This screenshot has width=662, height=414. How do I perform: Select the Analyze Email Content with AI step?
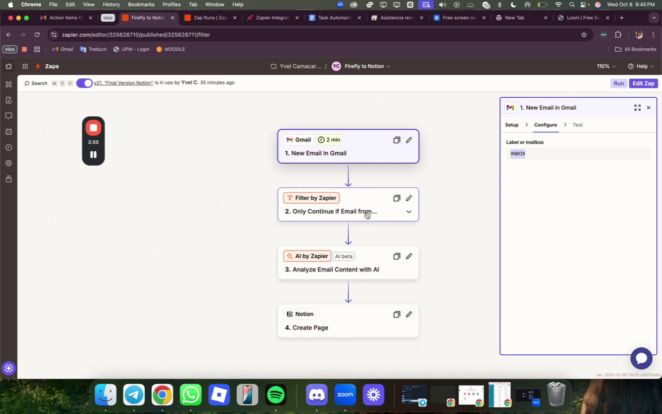[x=348, y=263]
